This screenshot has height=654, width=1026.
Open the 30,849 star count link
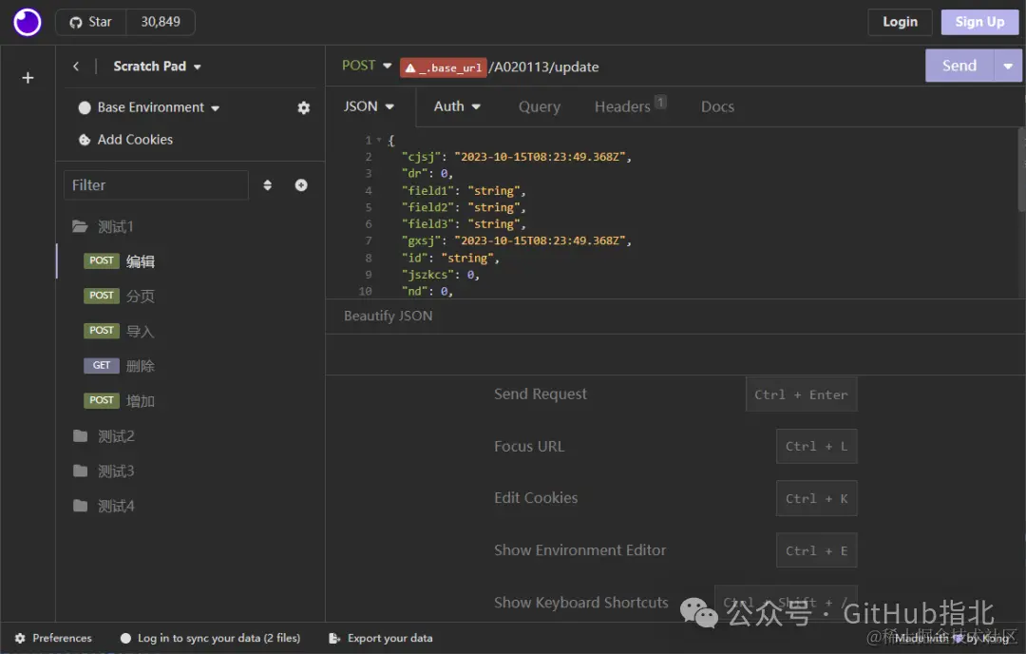pyautogui.click(x=161, y=22)
